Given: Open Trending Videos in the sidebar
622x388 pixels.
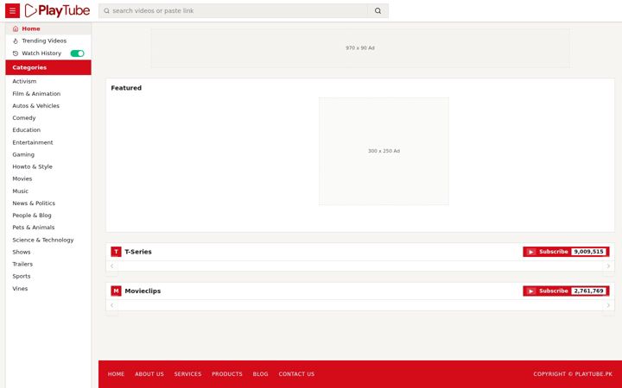Looking at the screenshot, I should (x=48, y=41).
